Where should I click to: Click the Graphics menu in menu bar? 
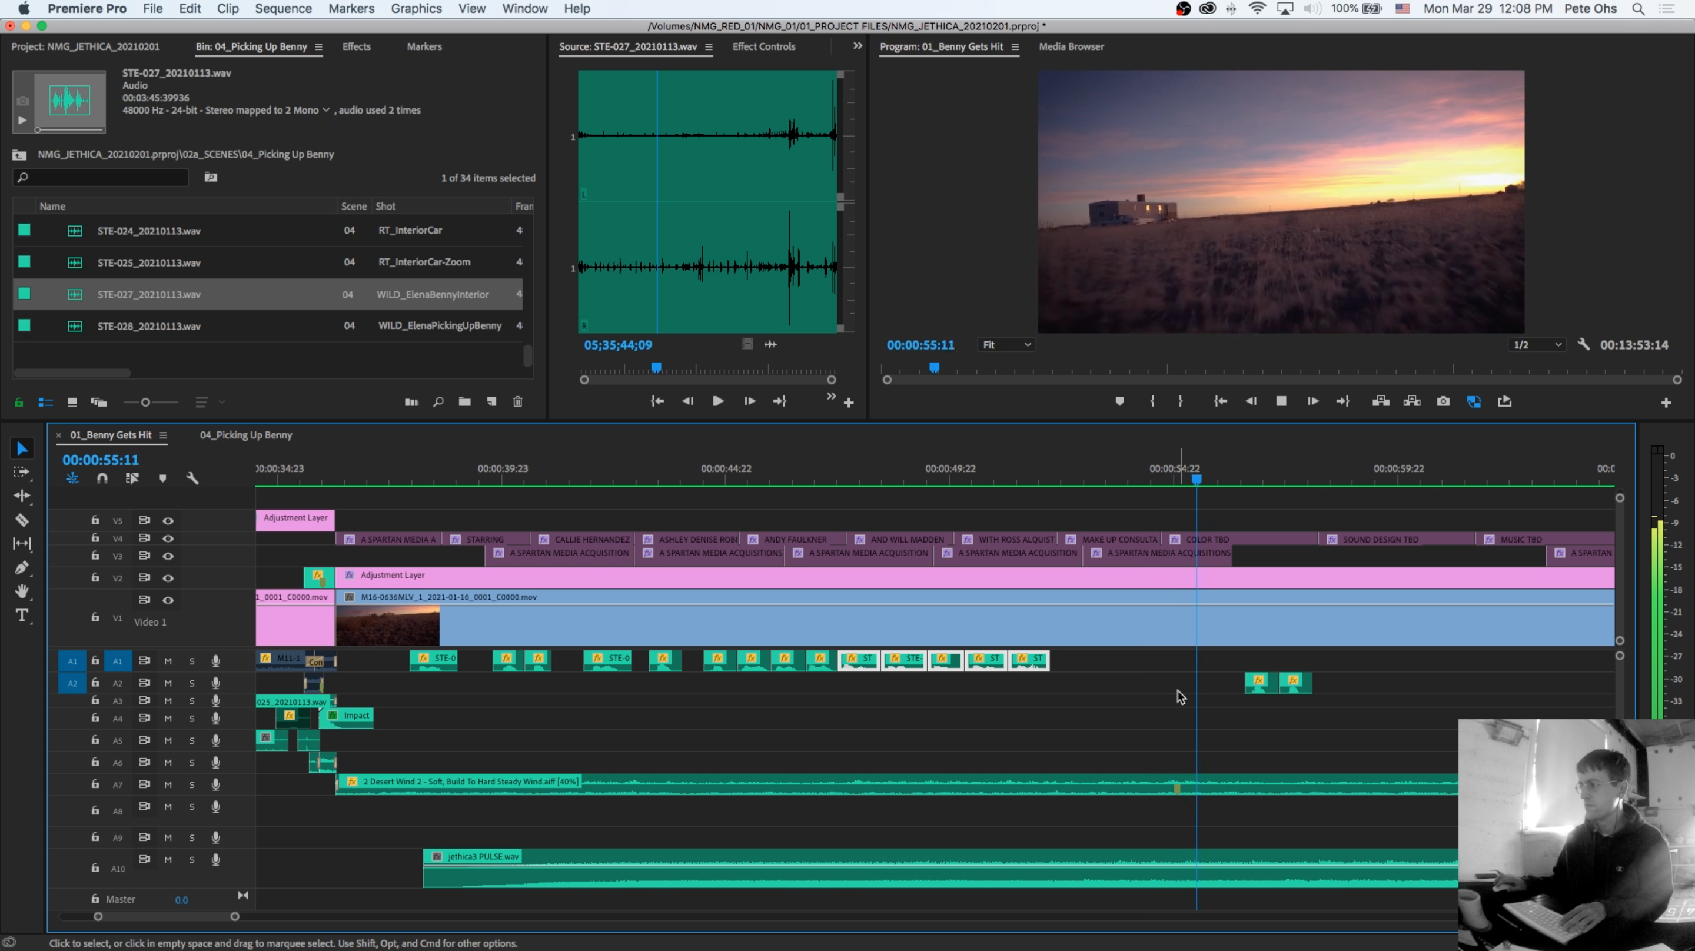(x=414, y=9)
